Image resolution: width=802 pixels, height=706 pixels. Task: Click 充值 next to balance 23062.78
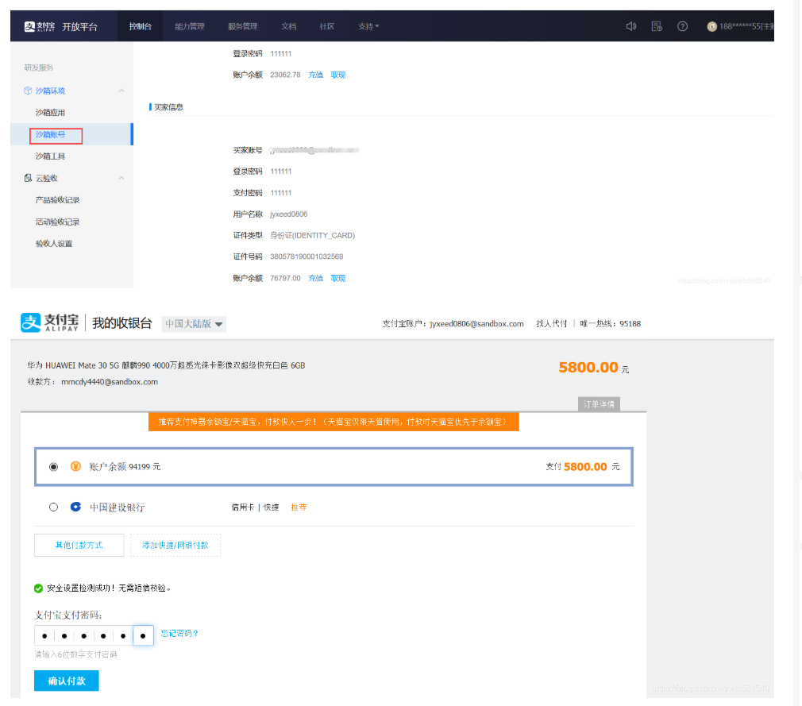tap(315, 75)
